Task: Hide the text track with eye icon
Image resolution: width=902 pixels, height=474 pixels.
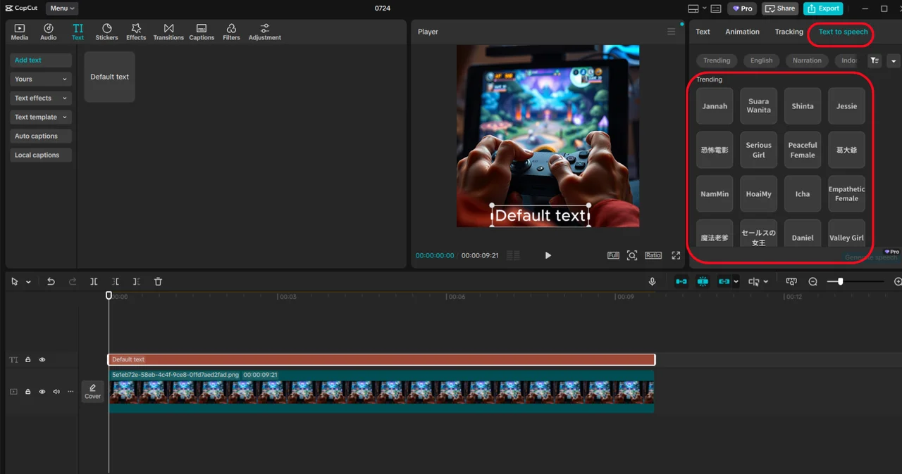Action: pos(42,359)
